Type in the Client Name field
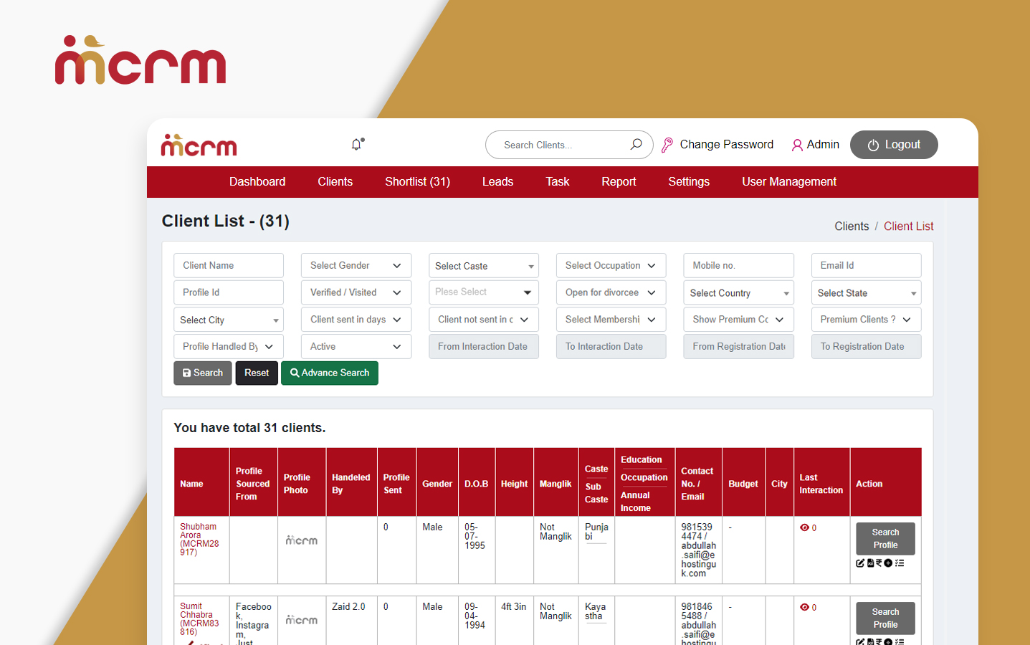Viewport: 1030px width, 645px height. coord(228,265)
